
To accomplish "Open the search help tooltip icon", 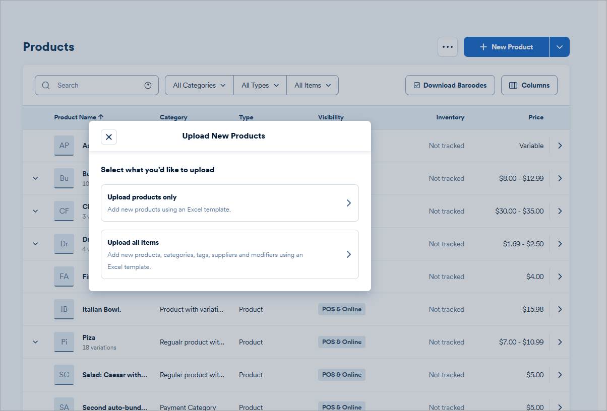I will coord(148,85).
